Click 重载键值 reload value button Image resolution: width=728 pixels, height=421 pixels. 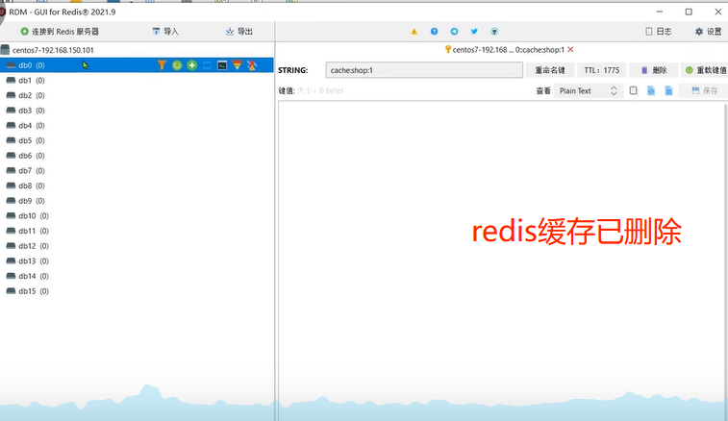coord(705,70)
